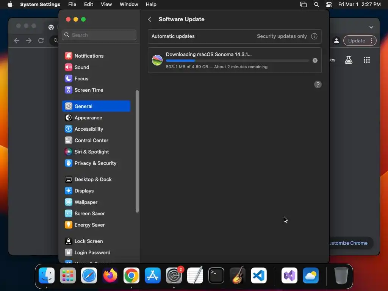Image resolution: width=388 pixels, height=291 pixels.
Task: Open Trash from the Dock
Action: (x=341, y=275)
